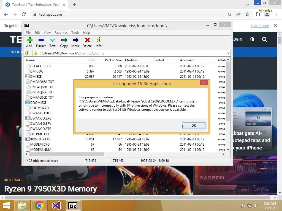
Task: Reload the techspot.com page
Action: click(x=24, y=14)
